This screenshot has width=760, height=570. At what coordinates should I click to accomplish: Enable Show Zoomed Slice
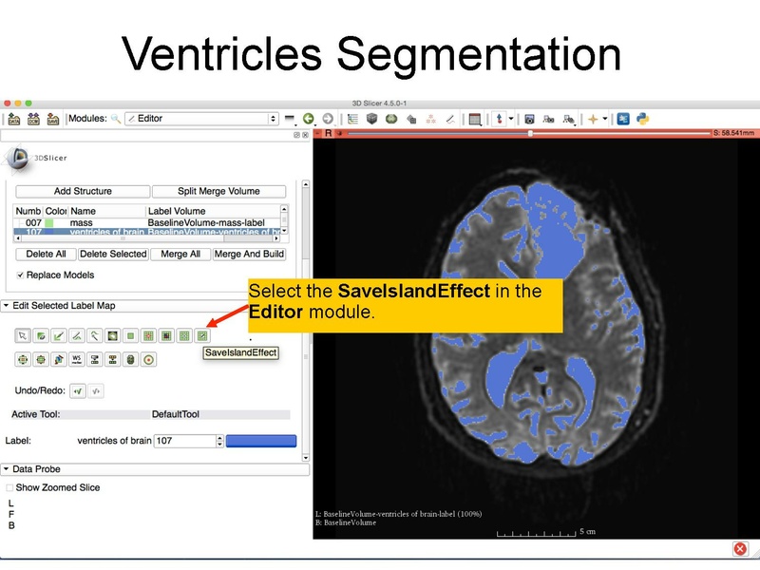pyautogui.click(x=9, y=485)
